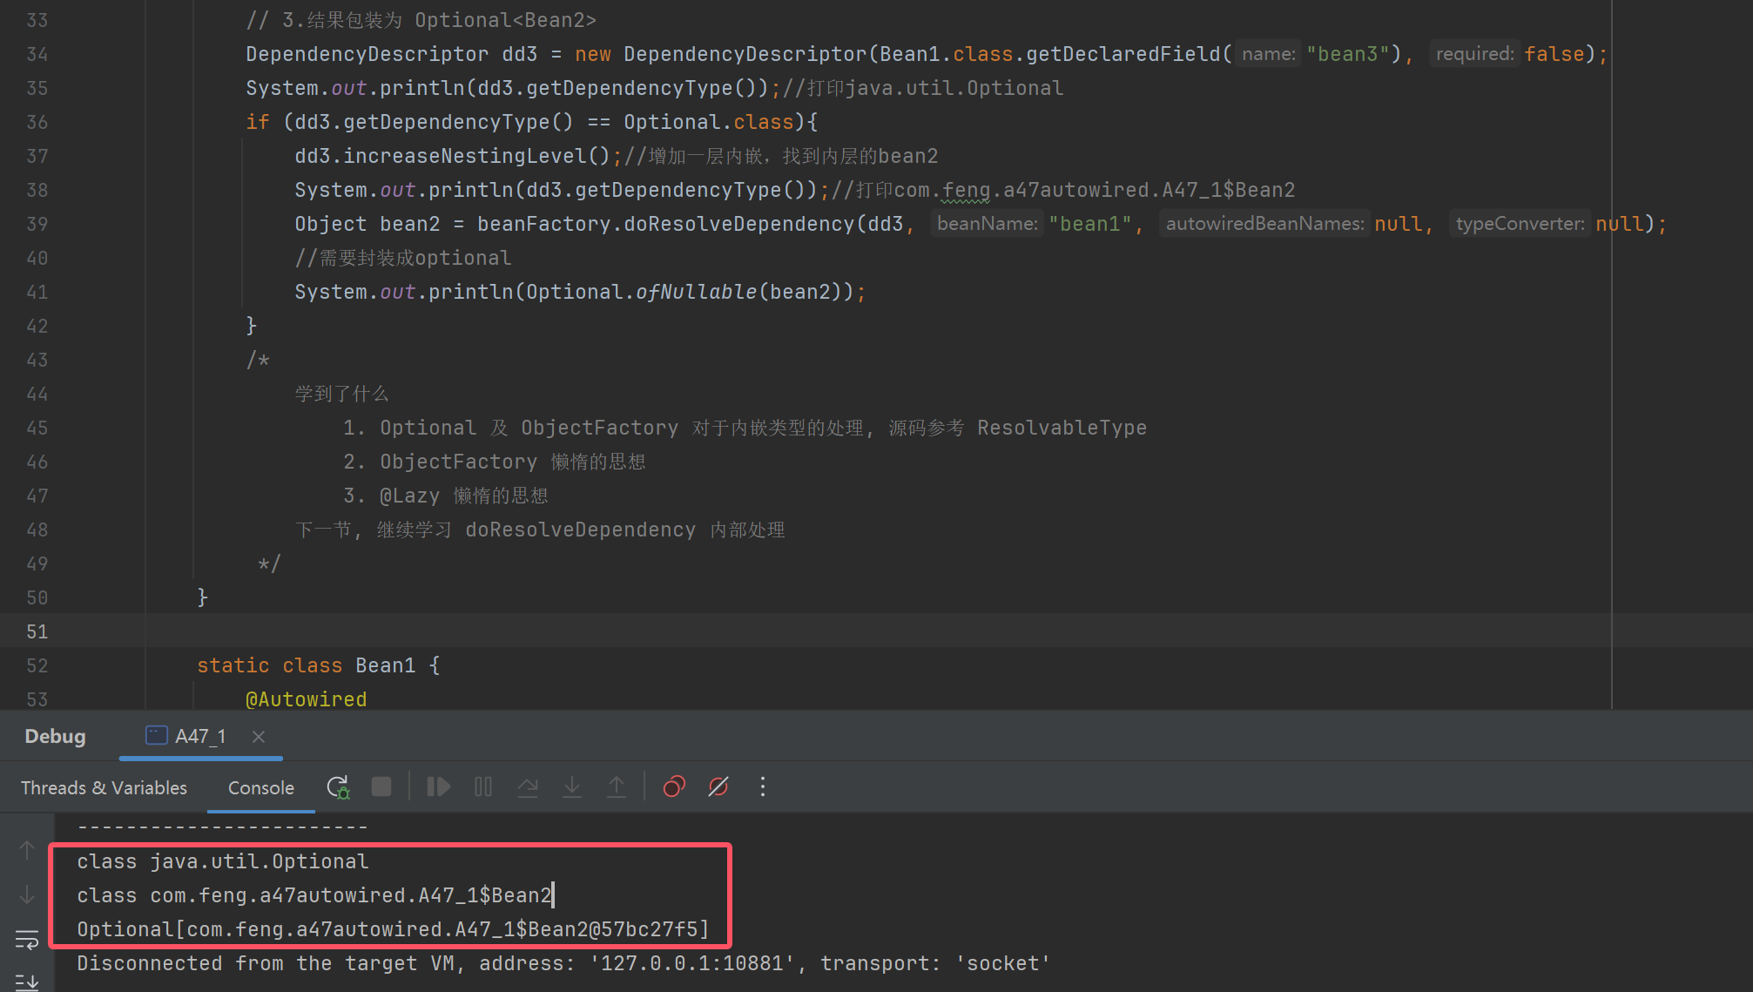The width and height of the screenshot is (1753, 992).
Task: Click line number 43 in gutter
Action: coord(37,360)
